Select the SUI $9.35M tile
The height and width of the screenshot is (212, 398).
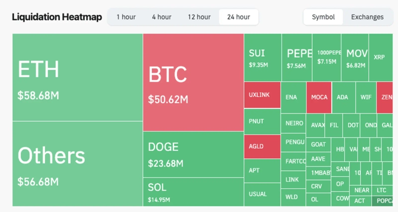(262, 57)
